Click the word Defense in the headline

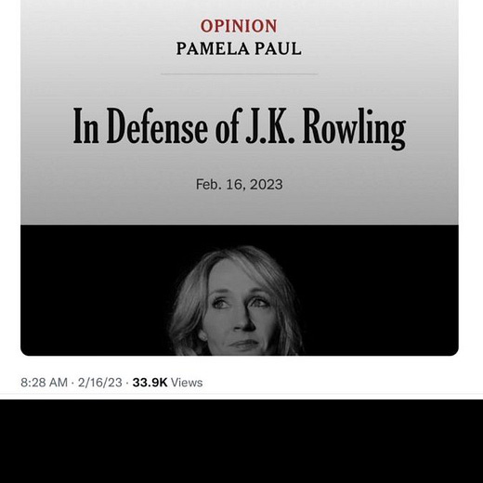point(157,125)
